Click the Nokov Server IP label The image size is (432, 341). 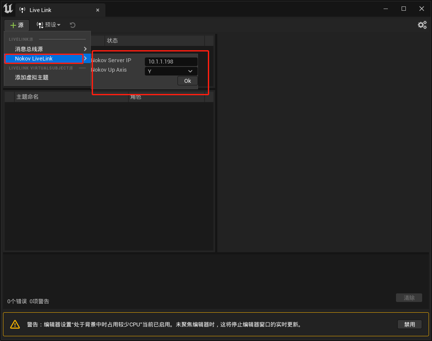pyautogui.click(x=111, y=60)
